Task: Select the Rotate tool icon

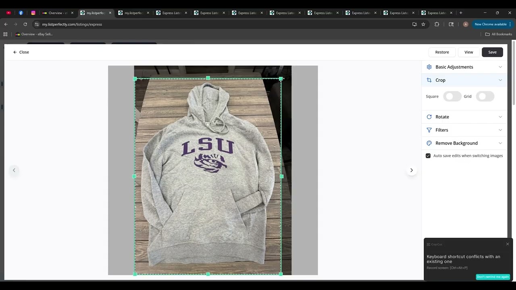Action: click(429, 117)
